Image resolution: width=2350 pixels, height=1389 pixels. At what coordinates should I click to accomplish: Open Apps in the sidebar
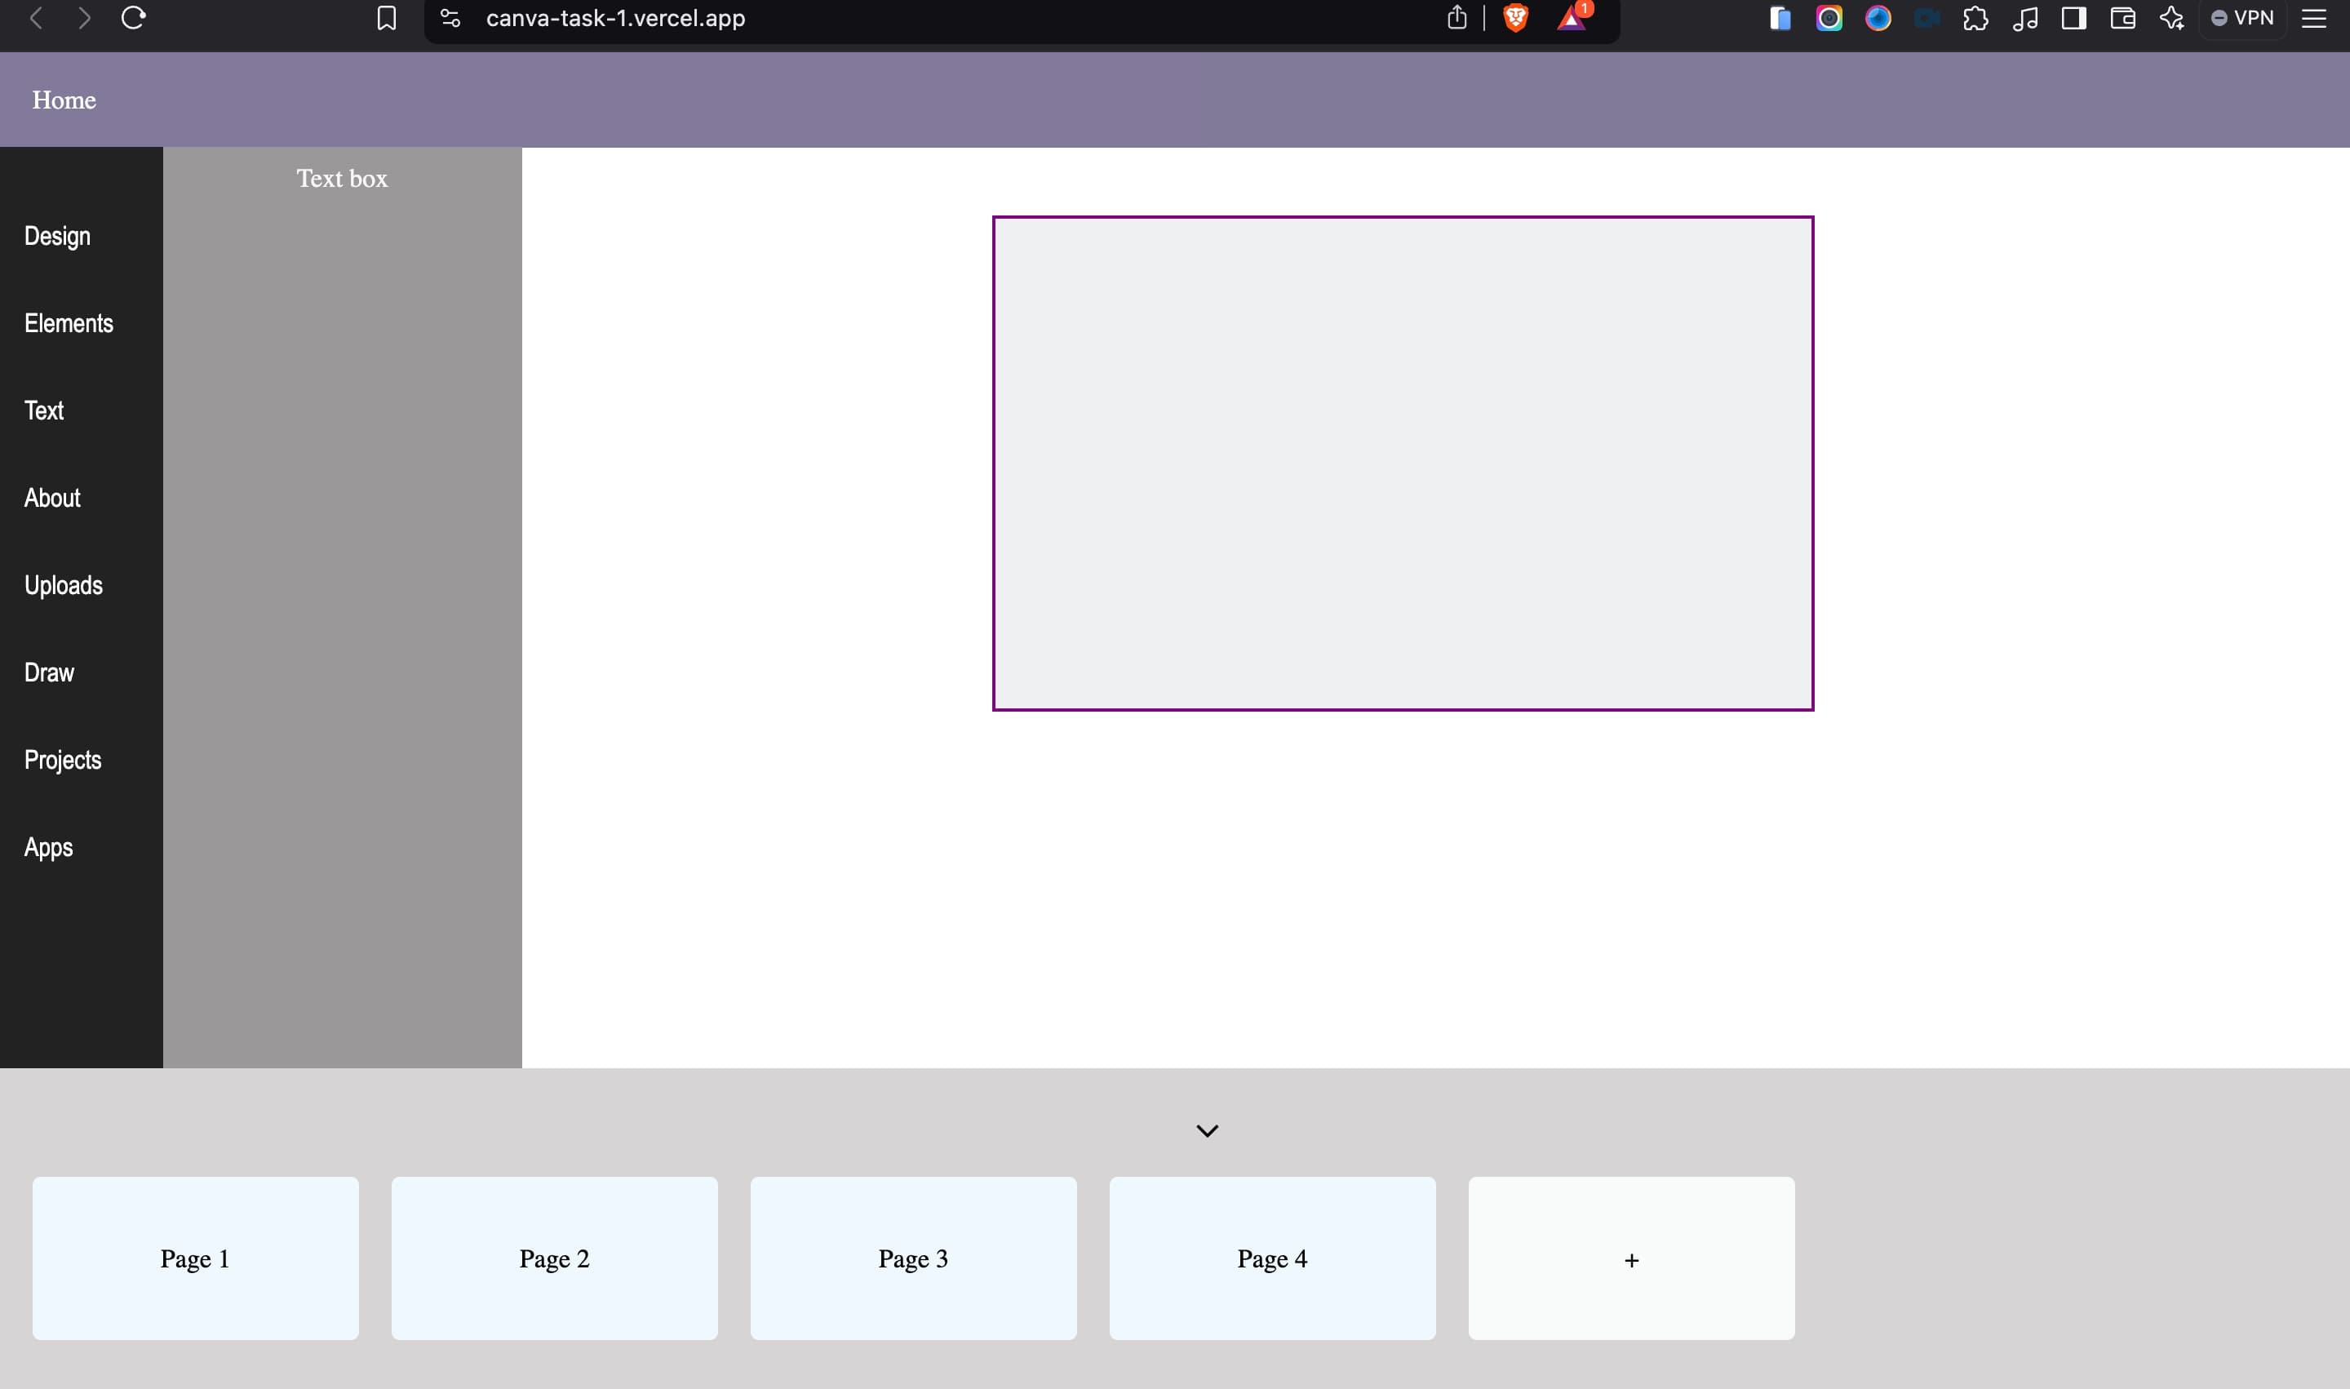[49, 847]
